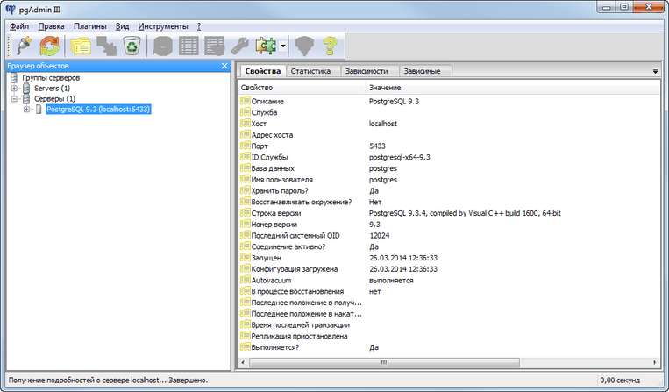
Task: Click the view data grid icon
Action: (188, 46)
